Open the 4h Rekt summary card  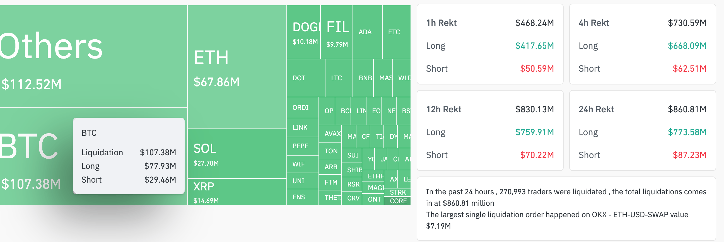(642, 44)
